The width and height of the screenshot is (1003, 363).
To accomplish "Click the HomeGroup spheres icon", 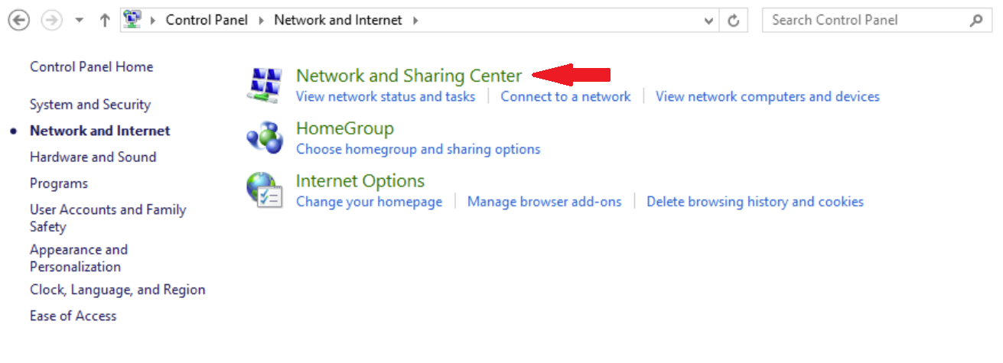I will tap(265, 138).
